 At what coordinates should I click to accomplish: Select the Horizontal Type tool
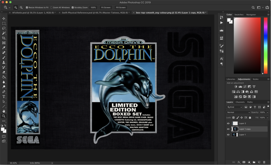pos(4,97)
